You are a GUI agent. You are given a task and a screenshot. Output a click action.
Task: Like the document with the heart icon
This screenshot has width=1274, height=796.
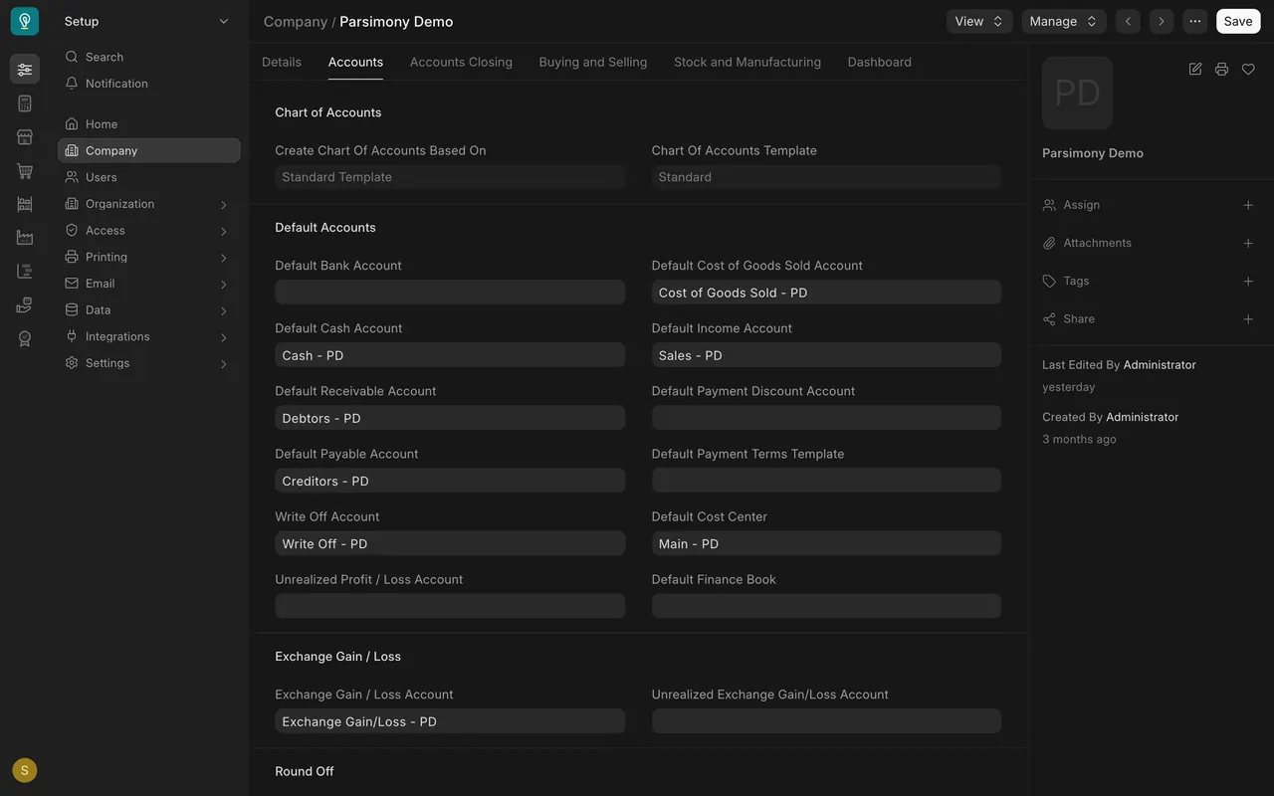(1248, 69)
